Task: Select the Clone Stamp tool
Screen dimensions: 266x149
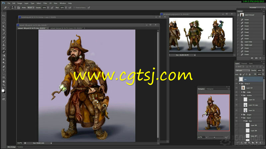Action: [4, 45]
